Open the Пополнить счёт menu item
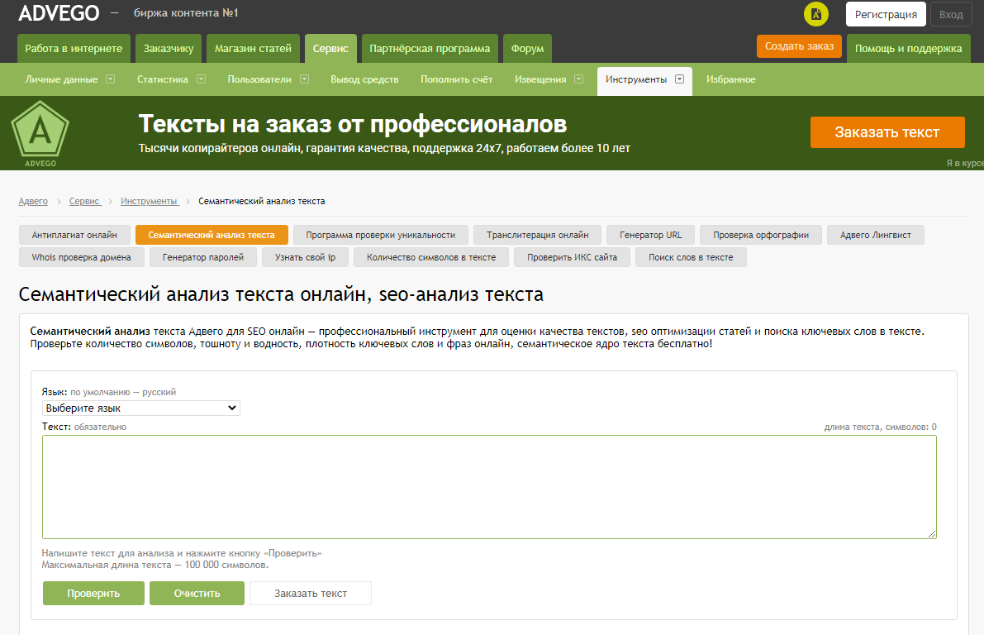984x635 pixels. [456, 79]
